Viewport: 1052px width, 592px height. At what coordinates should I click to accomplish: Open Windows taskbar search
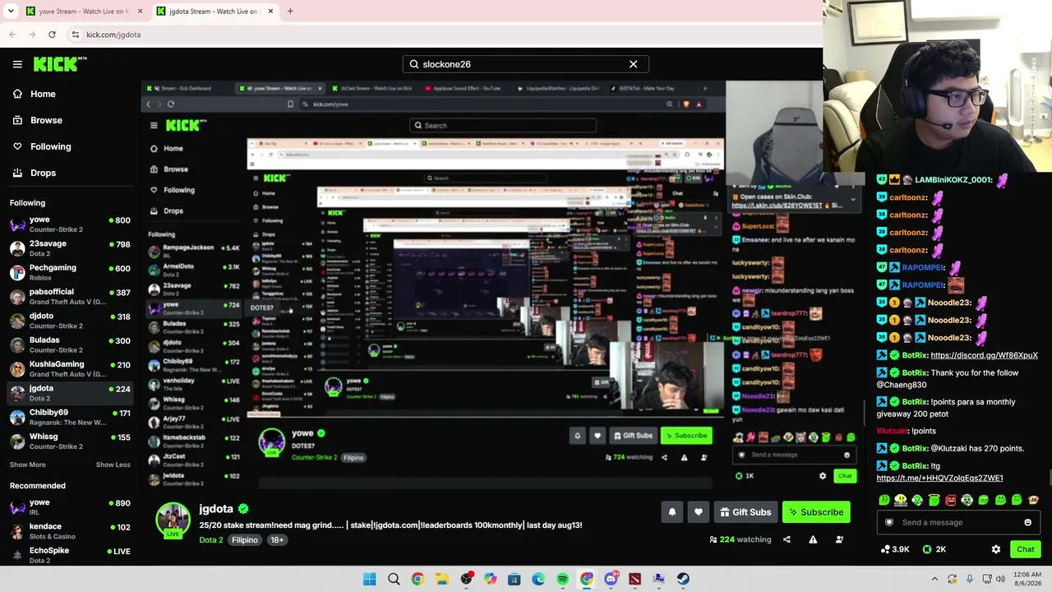[394, 579]
